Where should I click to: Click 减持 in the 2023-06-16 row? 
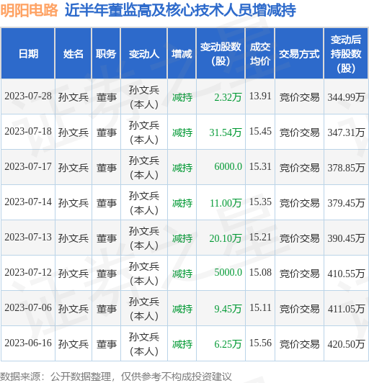click(x=182, y=344)
